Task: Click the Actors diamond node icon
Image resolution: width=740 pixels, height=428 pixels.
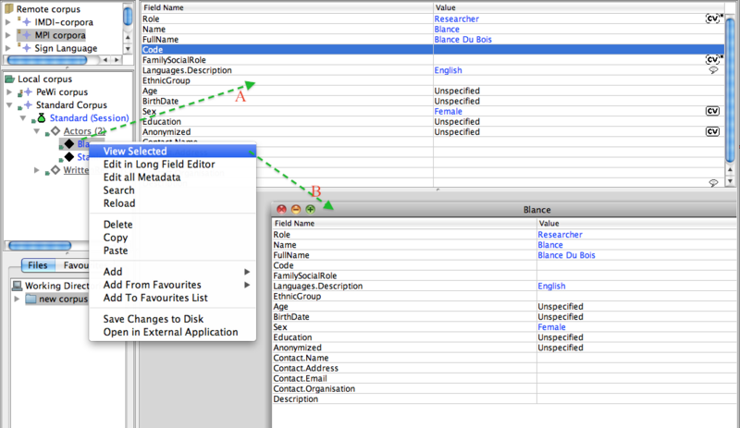Action: (55, 130)
